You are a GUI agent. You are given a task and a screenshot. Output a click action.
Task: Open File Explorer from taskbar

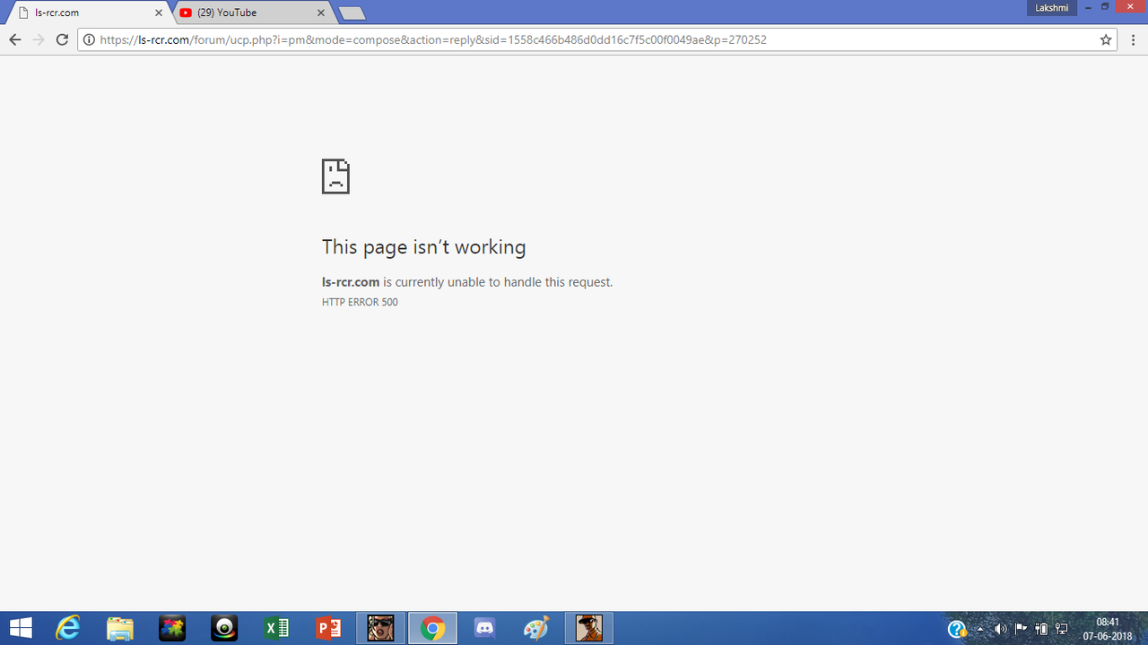click(120, 629)
